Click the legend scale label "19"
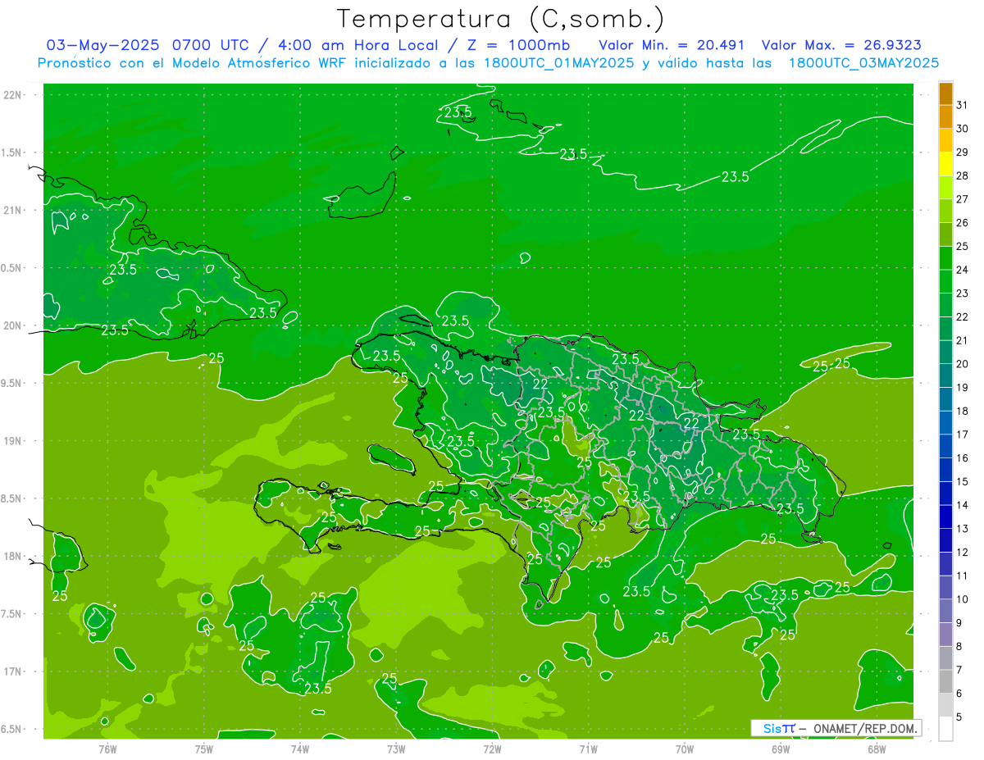The height and width of the screenshot is (760, 984). pyautogui.click(x=963, y=387)
